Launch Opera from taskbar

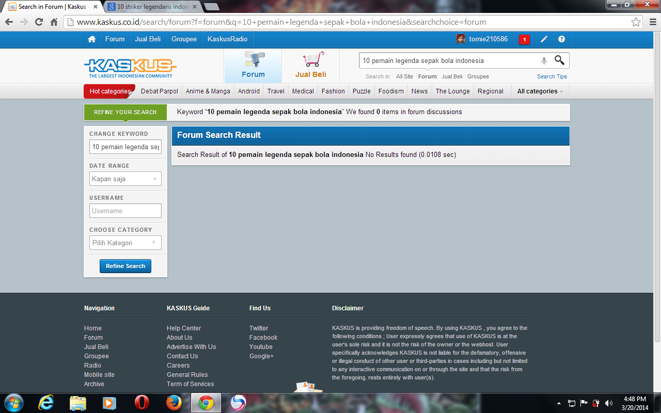coord(142,403)
